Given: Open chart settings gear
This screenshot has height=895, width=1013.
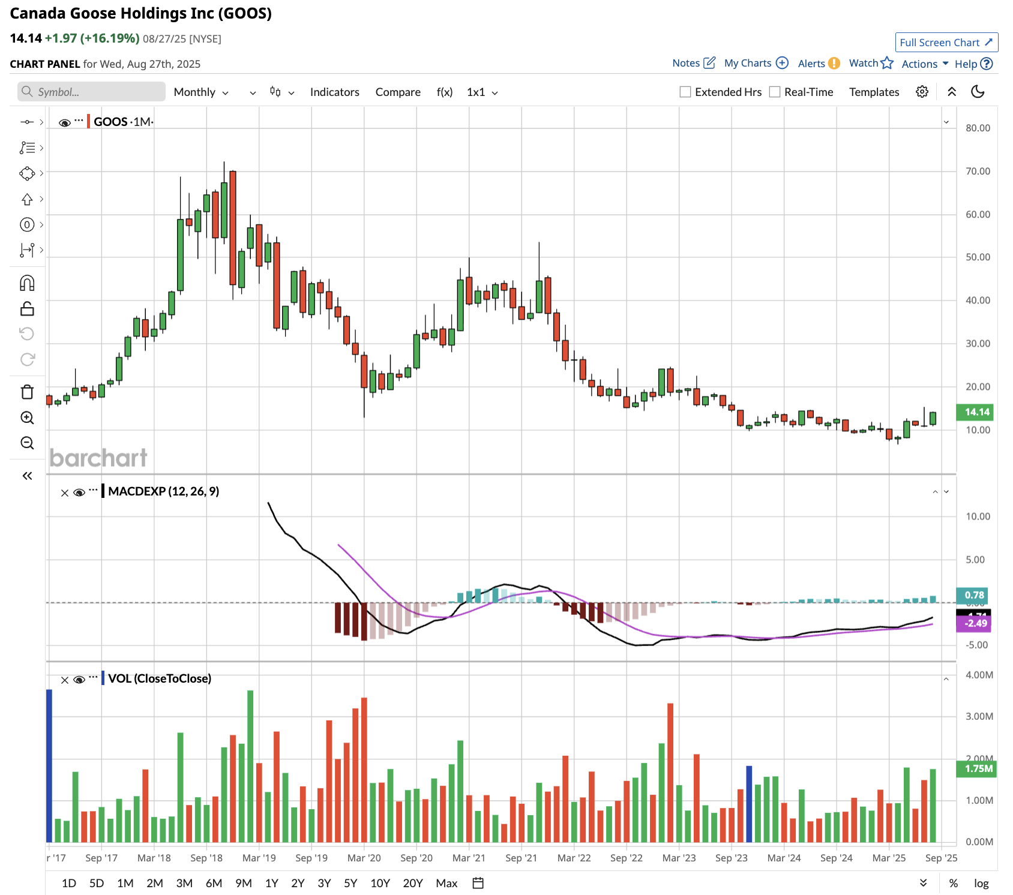Looking at the screenshot, I should click(922, 92).
